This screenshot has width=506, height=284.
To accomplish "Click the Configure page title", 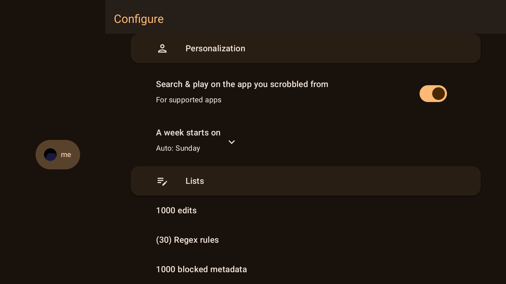I will tap(139, 19).
